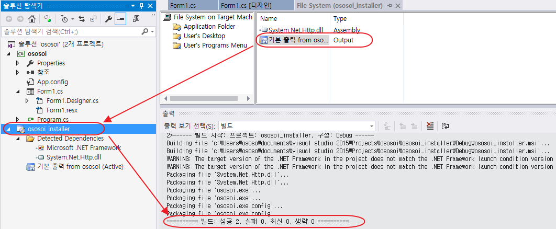Viewport: 556px width, 229px height.
Task: Toggle Solution Explorer auto-hide pin
Action: pos(141,6)
